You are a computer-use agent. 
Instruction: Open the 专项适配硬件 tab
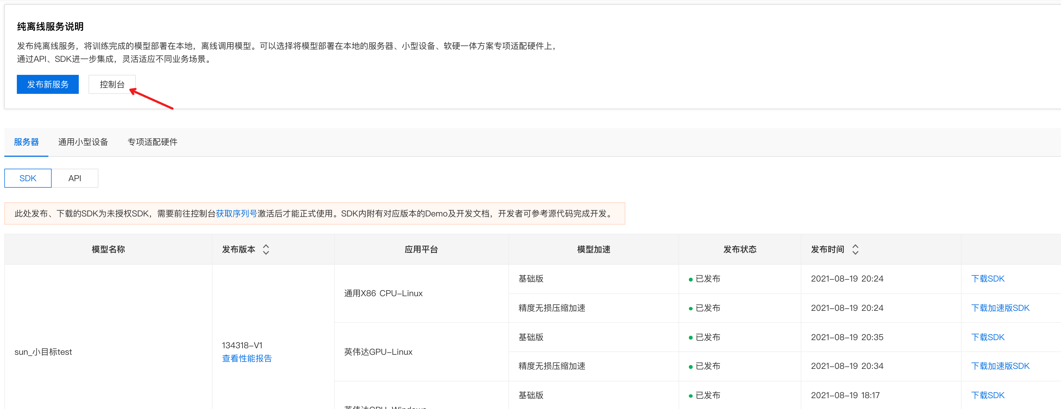pyautogui.click(x=152, y=142)
